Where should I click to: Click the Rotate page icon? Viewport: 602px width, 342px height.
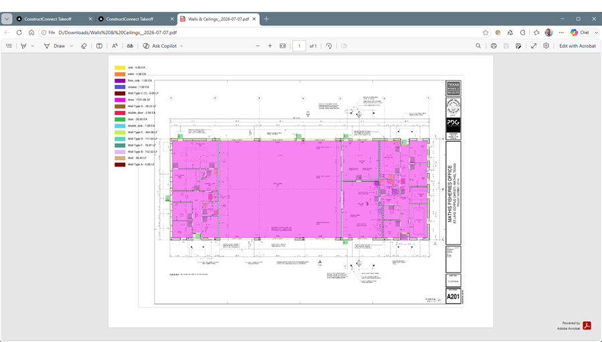click(329, 46)
